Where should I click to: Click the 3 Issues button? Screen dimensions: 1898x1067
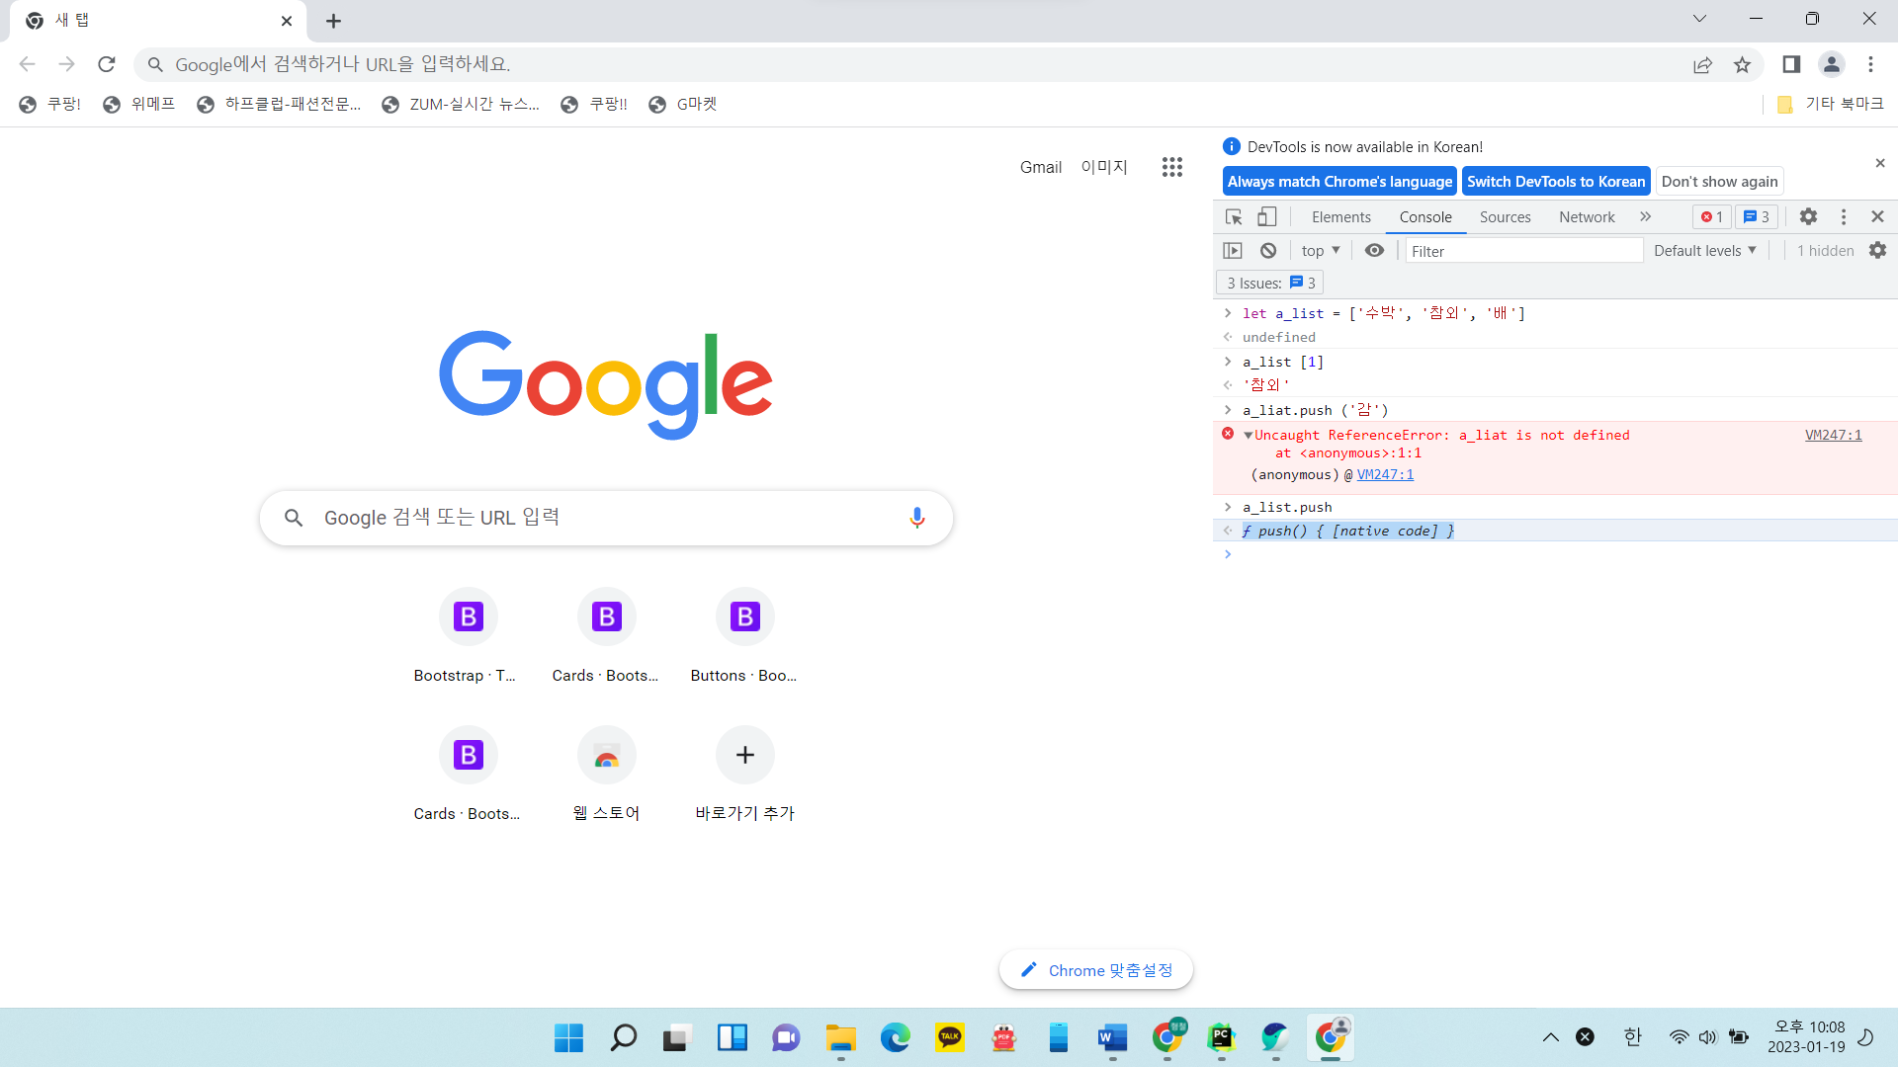pyautogui.click(x=1270, y=284)
